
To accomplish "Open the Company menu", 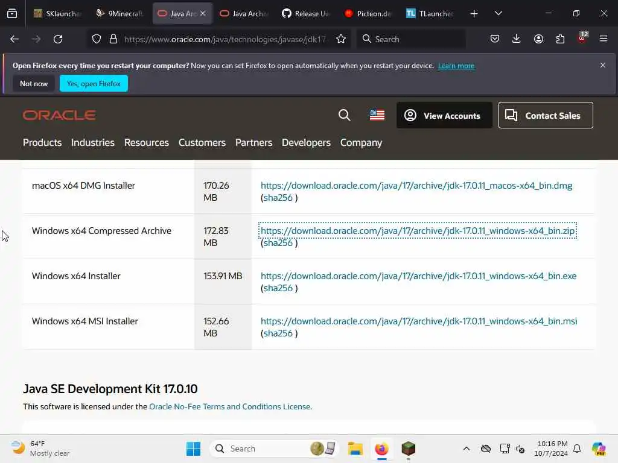I will click(x=361, y=142).
